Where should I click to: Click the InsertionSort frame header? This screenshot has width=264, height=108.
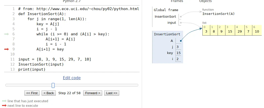[167, 34]
